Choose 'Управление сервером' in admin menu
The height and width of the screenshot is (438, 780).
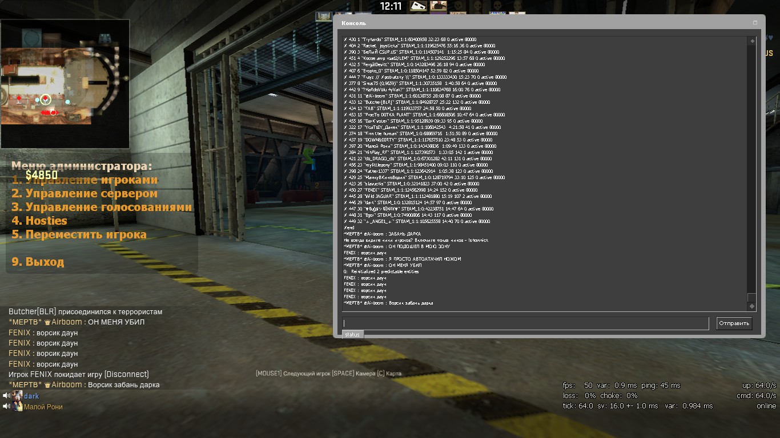(x=85, y=193)
